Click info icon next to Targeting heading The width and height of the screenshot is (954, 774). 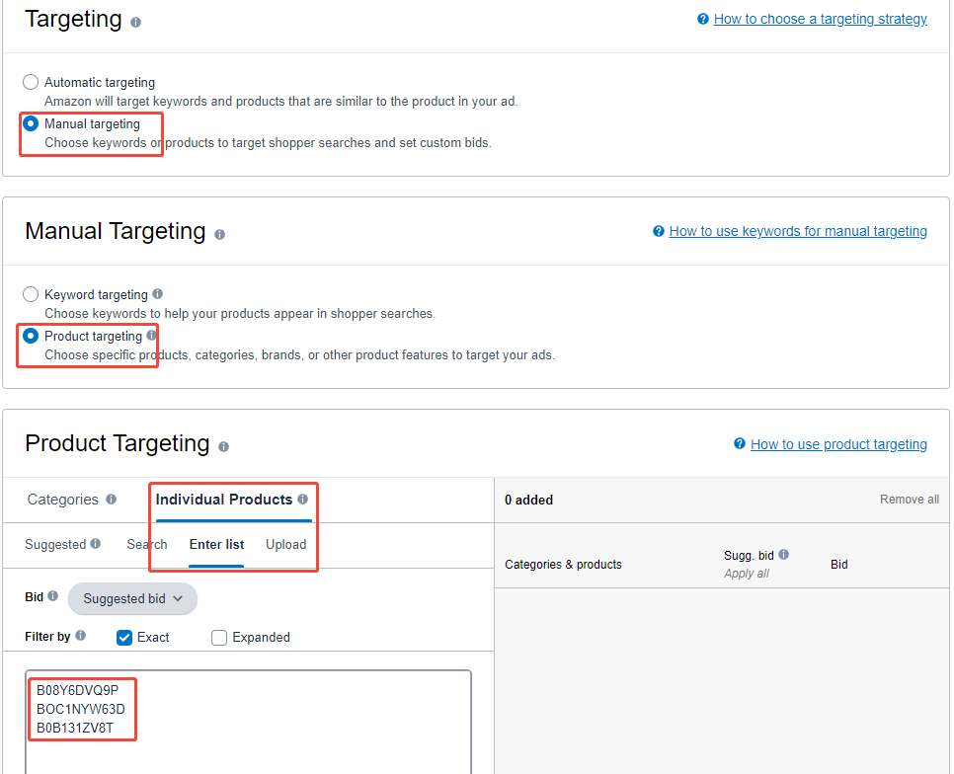tap(135, 22)
